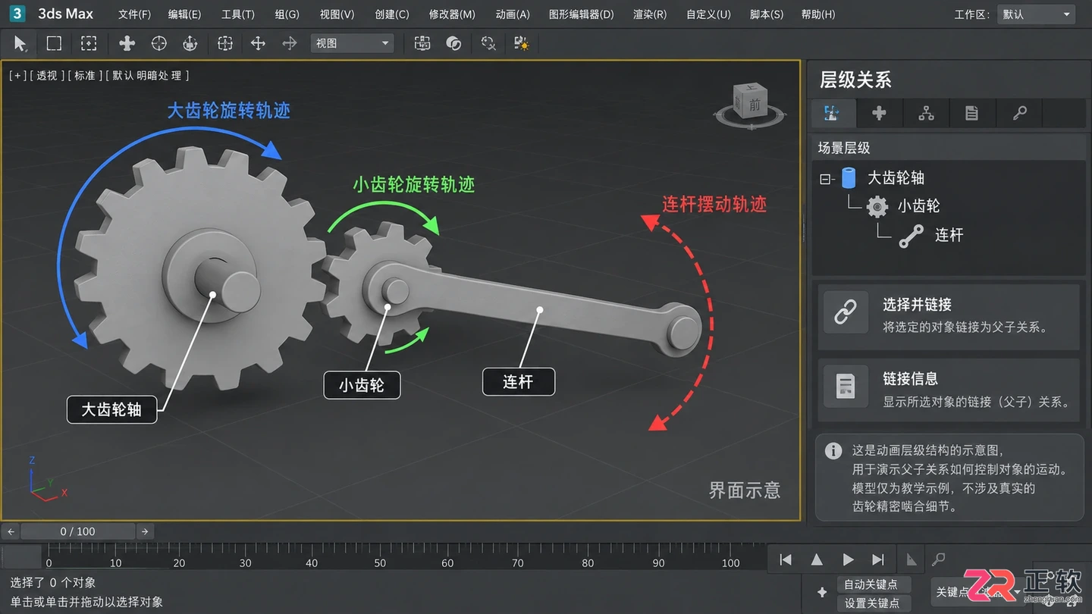1092x614 pixels.
Task: Click the [默认明暗处理] shading label
Action: coord(147,76)
